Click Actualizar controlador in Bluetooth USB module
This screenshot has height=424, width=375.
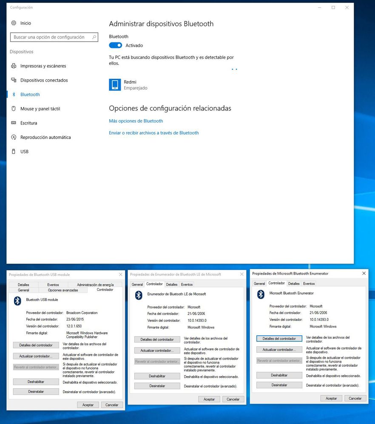coord(36,356)
